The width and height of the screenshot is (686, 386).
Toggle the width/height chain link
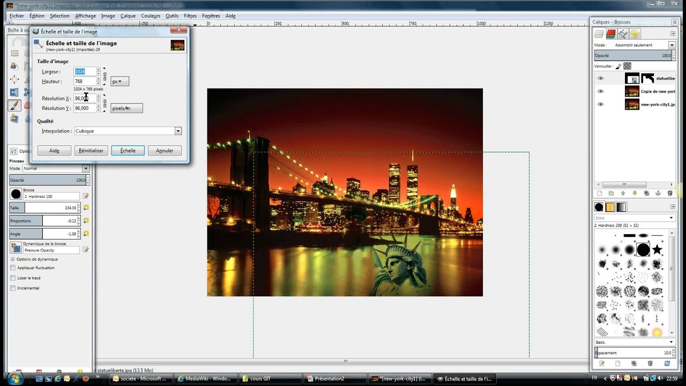click(105, 76)
